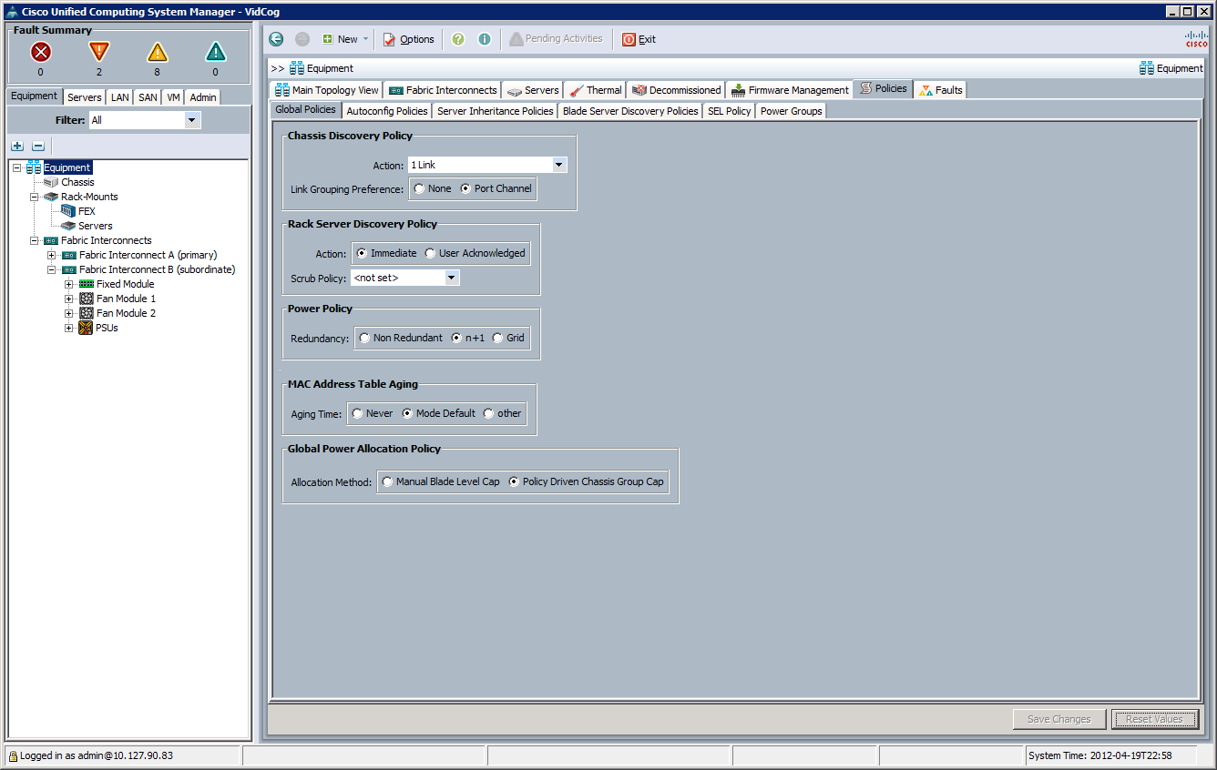Open the Chassis Discovery Action dropdown

point(559,166)
